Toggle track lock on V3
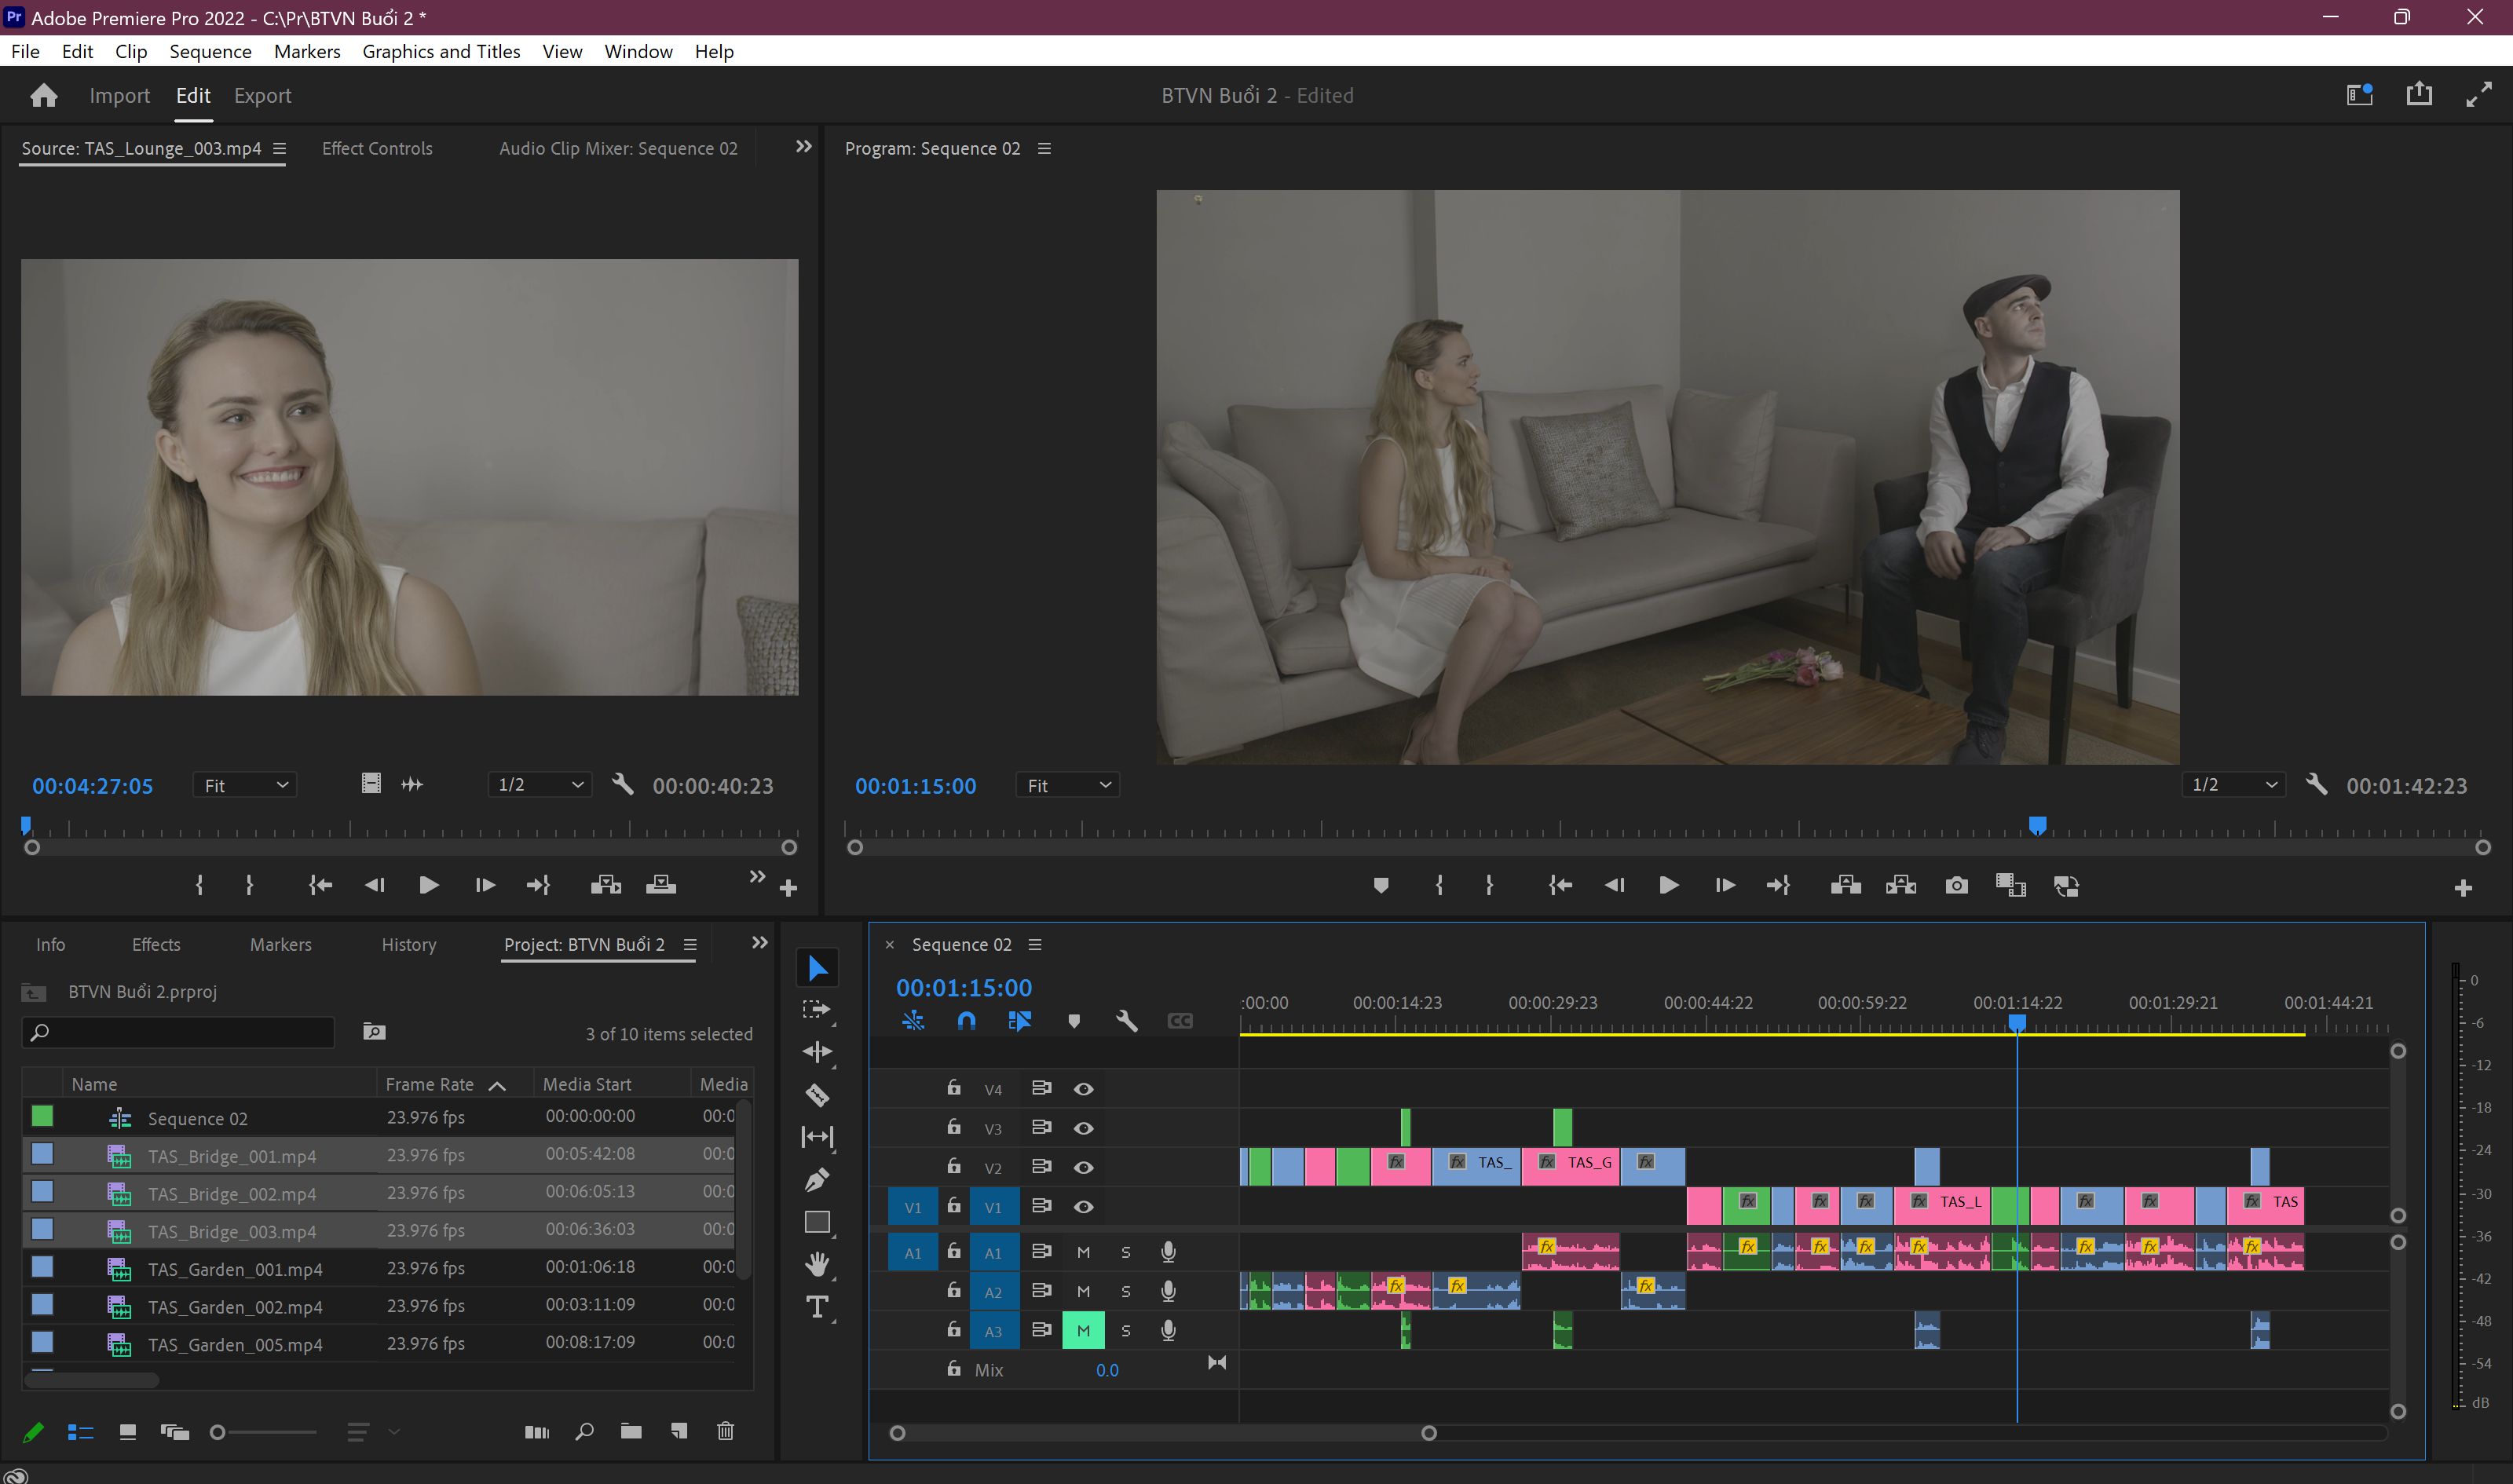The height and width of the screenshot is (1484, 2513). [954, 1127]
